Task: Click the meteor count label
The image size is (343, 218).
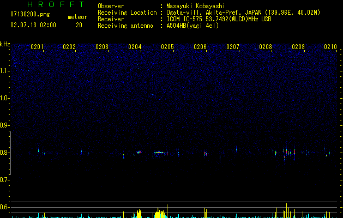Action: (x=77, y=17)
